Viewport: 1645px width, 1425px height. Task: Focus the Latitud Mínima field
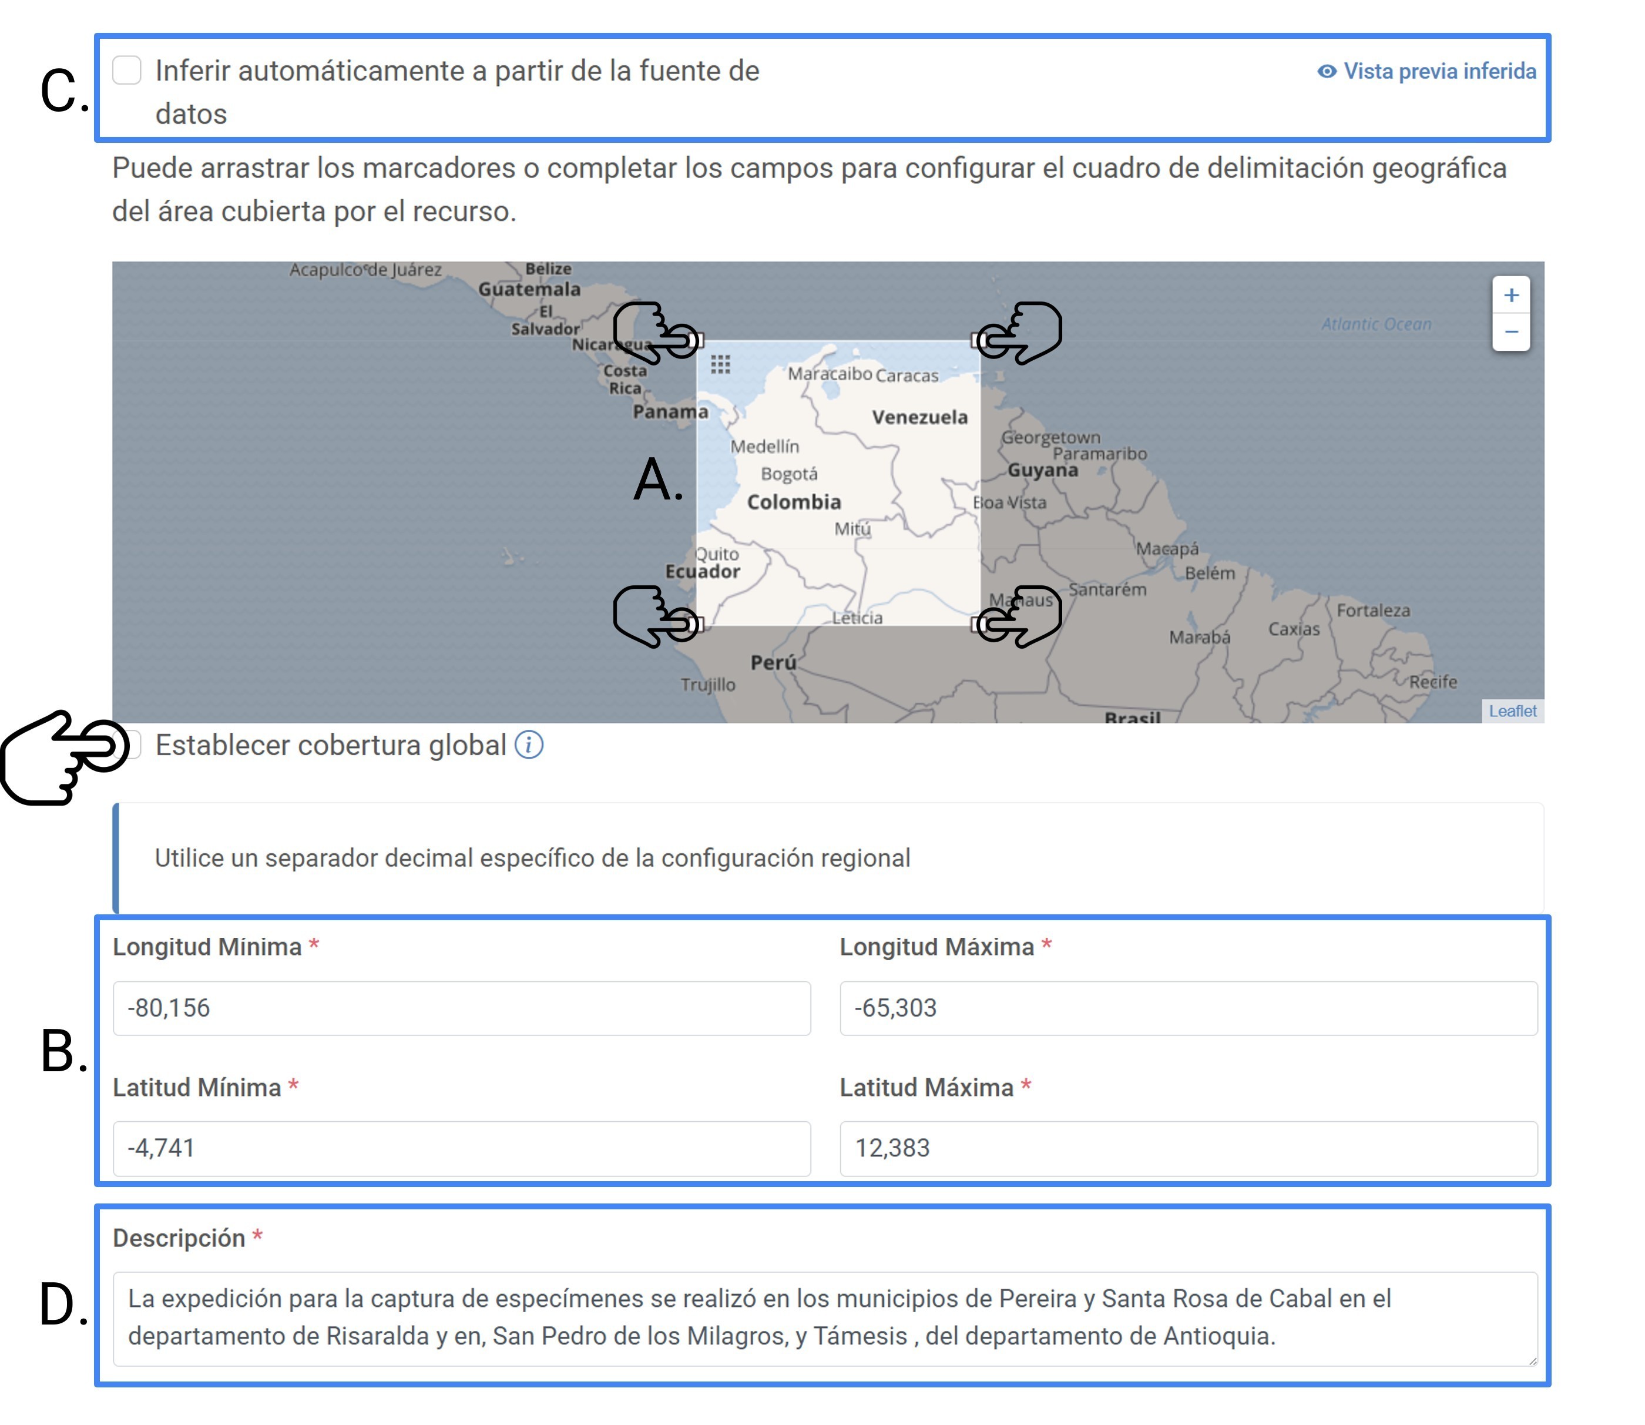point(461,1148)
